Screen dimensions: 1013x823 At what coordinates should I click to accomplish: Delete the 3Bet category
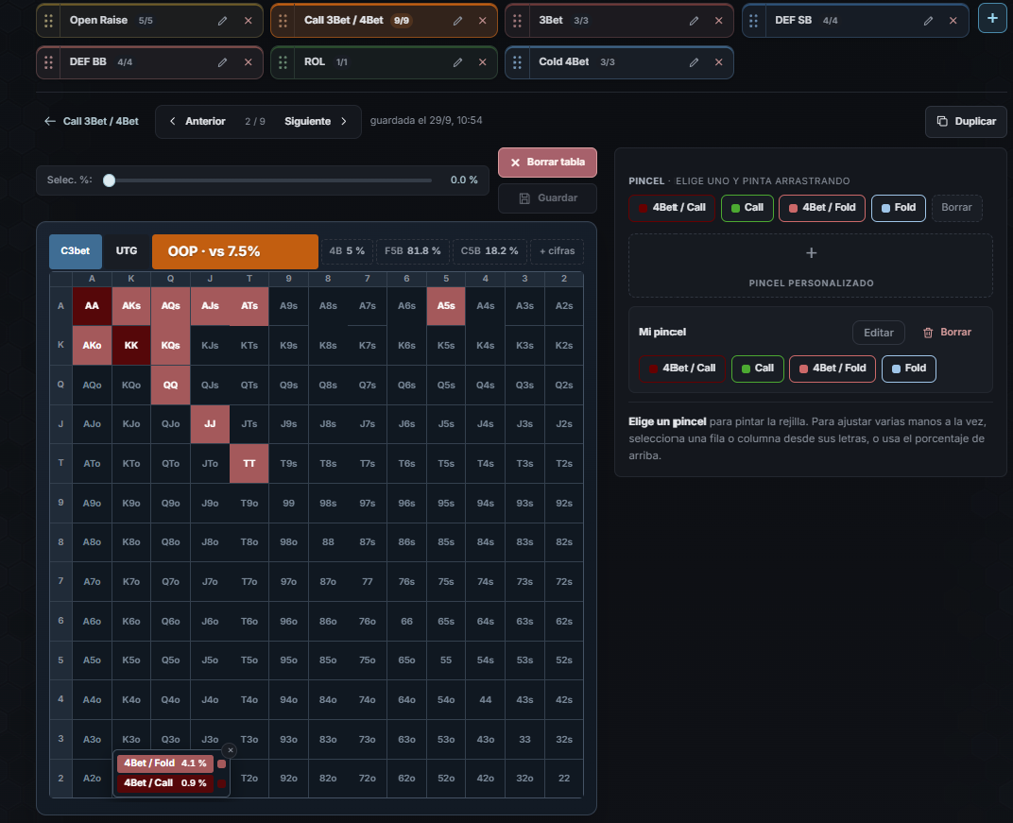(x=719, y=21)
